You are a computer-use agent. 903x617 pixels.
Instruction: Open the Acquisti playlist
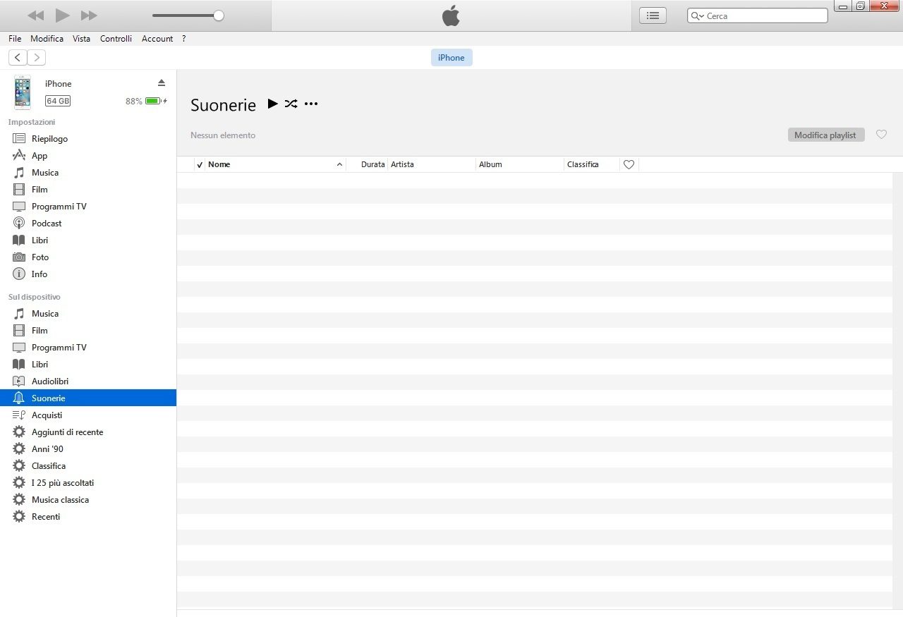pos(88,415)
